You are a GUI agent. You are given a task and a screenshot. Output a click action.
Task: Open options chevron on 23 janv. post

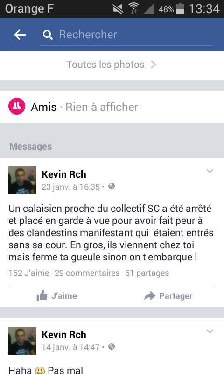(x=210, y=171)
